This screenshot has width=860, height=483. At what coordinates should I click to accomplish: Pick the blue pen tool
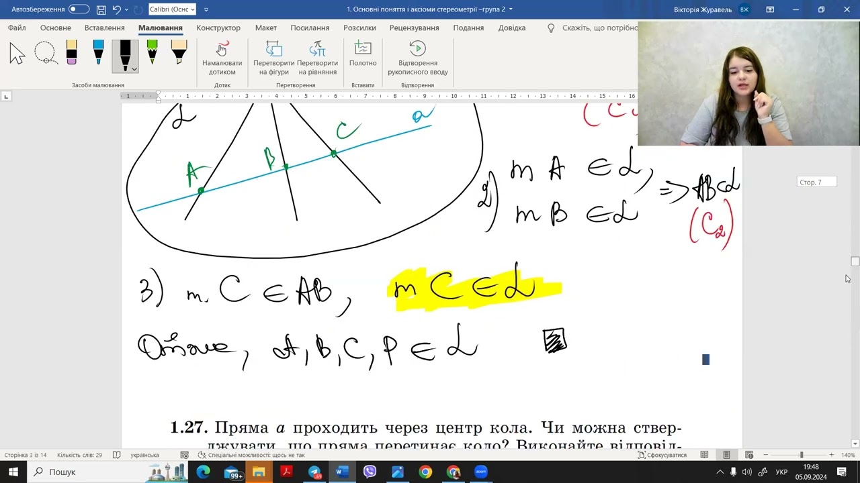pos(98,53)
